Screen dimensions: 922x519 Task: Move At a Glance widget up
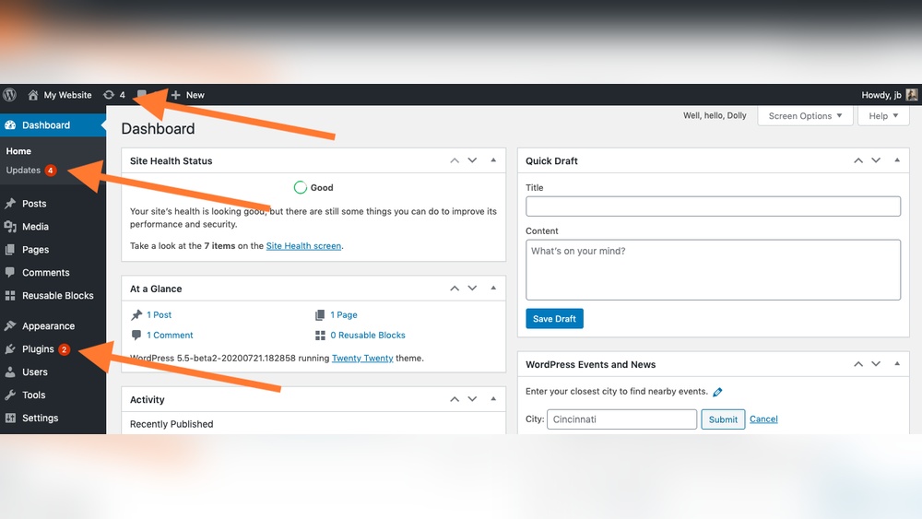(x=455, y=288)
